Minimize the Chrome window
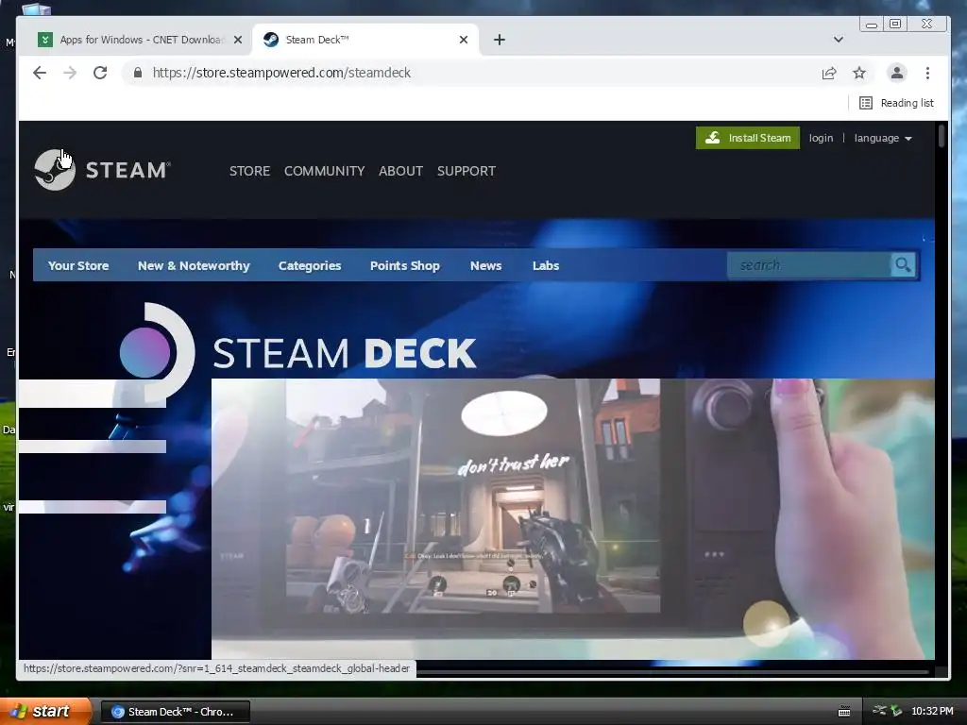 point(872,24)
